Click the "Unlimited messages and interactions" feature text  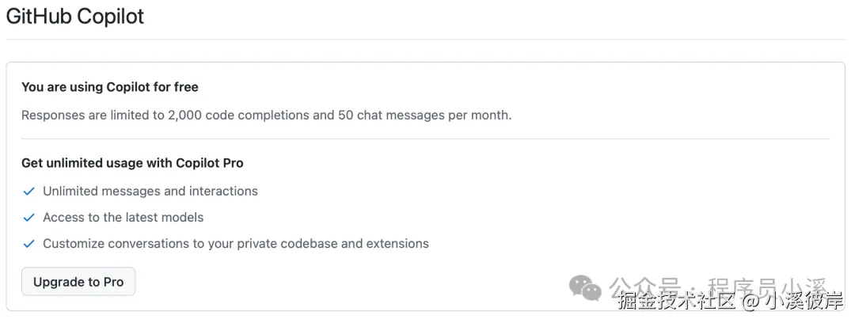click(150, 192)
